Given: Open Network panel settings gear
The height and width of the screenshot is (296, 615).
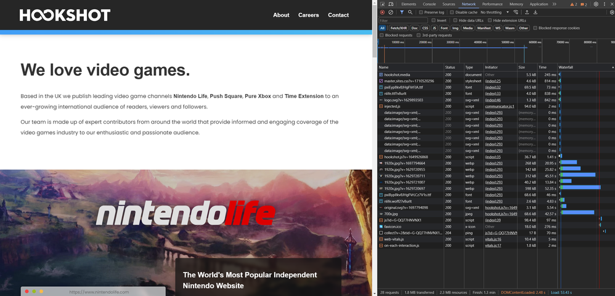Looking at the screenshot, I should (612, 12).
